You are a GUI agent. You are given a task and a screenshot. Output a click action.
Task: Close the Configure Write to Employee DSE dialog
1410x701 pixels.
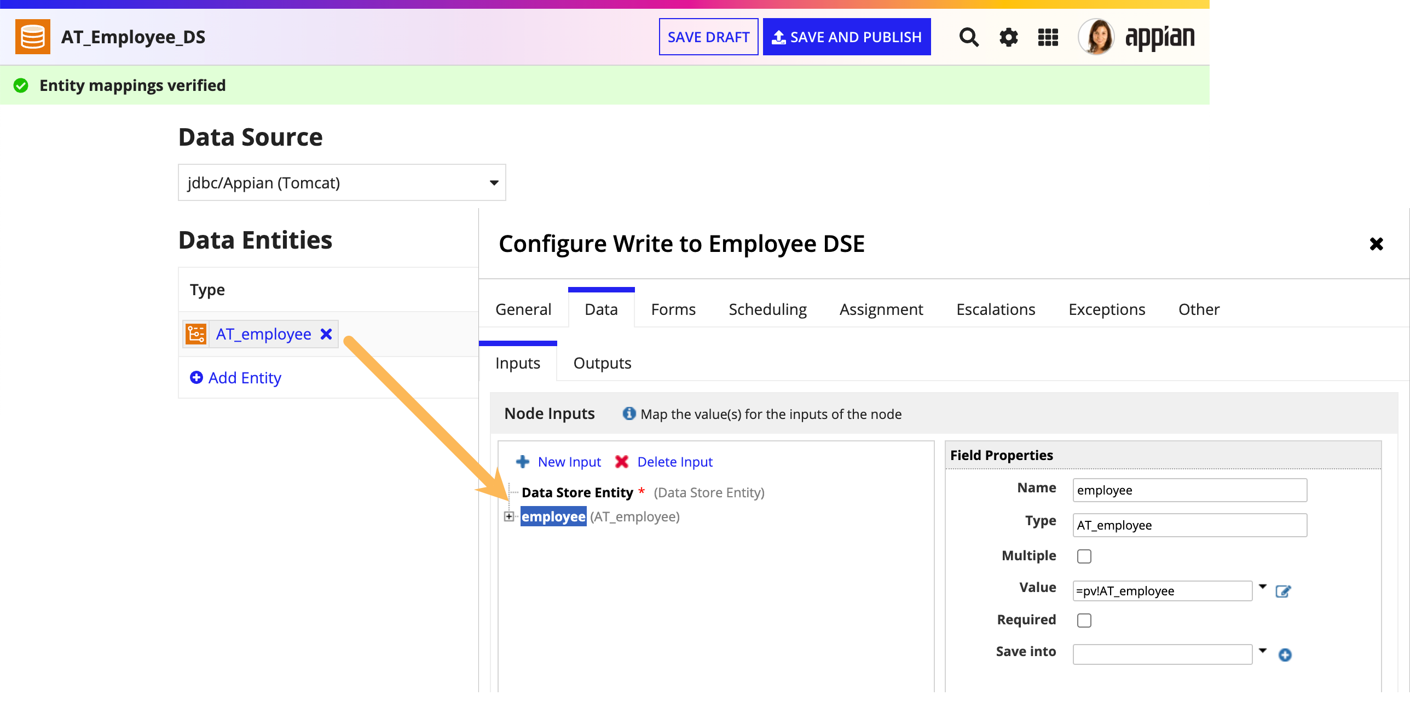(x=1376, y=244)
